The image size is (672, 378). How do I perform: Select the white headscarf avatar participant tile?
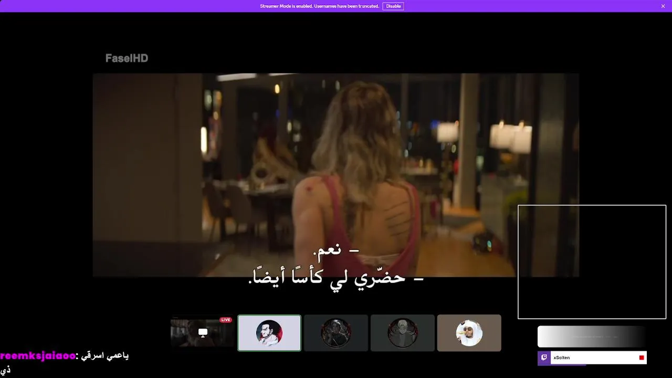469,333
